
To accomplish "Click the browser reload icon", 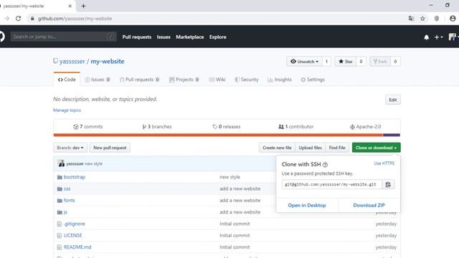I will click(x=18, y=19).
